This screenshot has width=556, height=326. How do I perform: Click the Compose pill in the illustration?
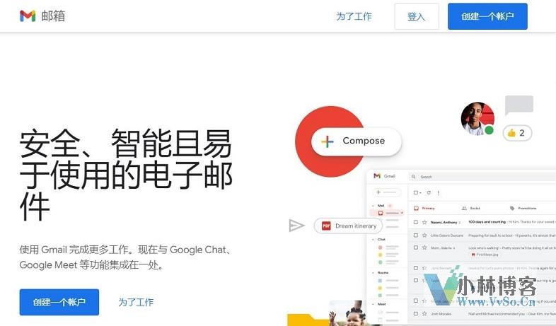pos(357,141)
